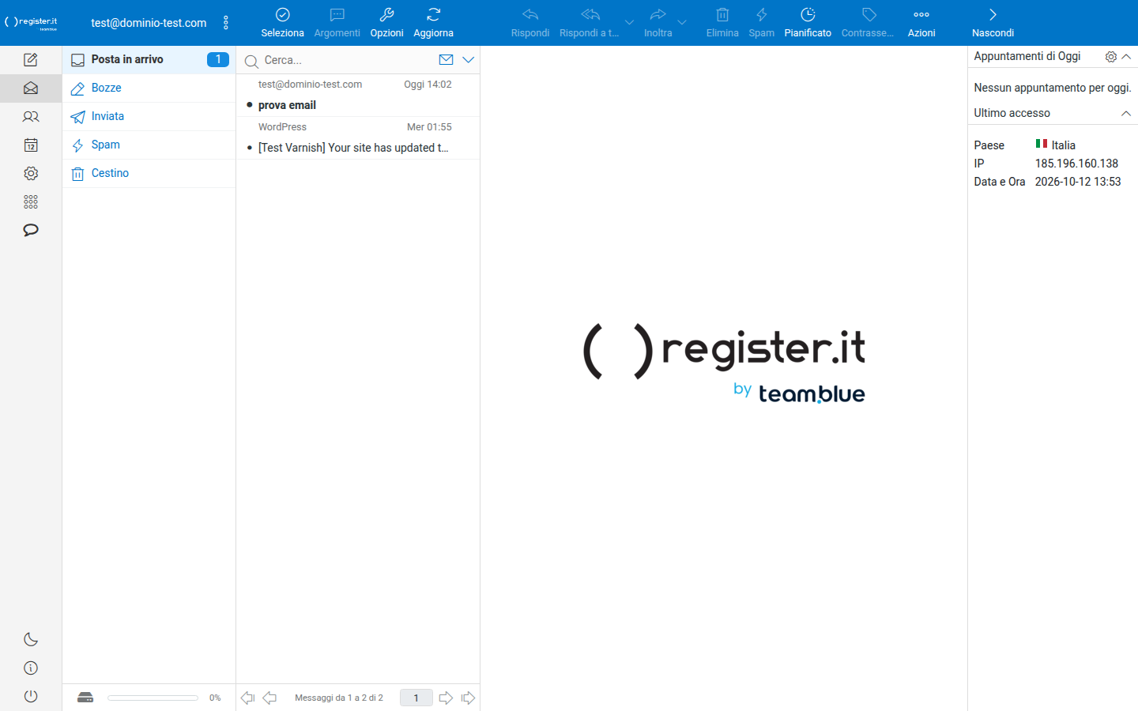Open the Calendar section in sidebar
The image size is (1138, 711).
tap(31, 145)
